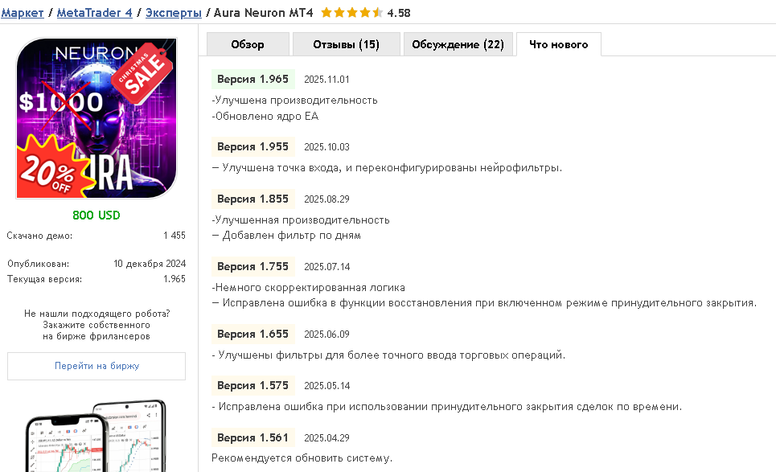Click the Улучшена производительность line
The width and height of the screenshot is (776, 472).
point(295,101)
